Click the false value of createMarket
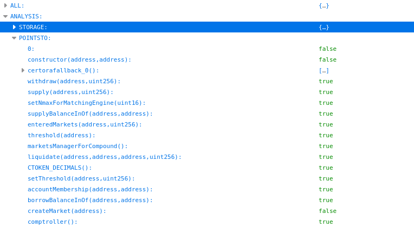Viewport: 414px width, 227px height. [327, 211]
